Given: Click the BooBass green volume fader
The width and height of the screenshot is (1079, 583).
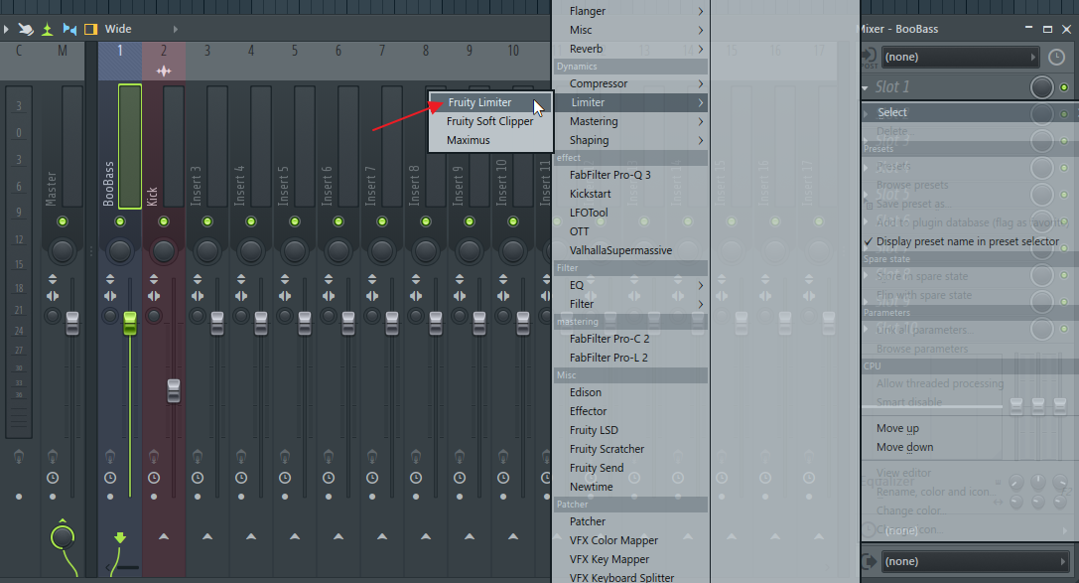Looking at the screenshot, I should click(130, 323).
